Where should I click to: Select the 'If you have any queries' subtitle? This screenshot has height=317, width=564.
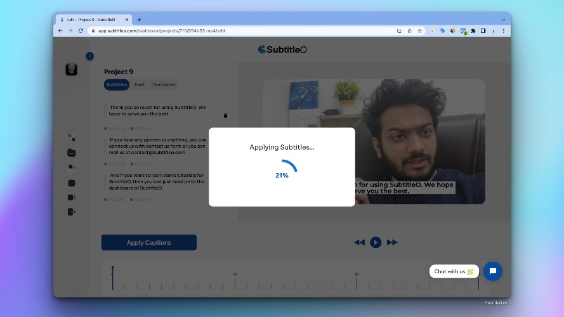(157, 146)
